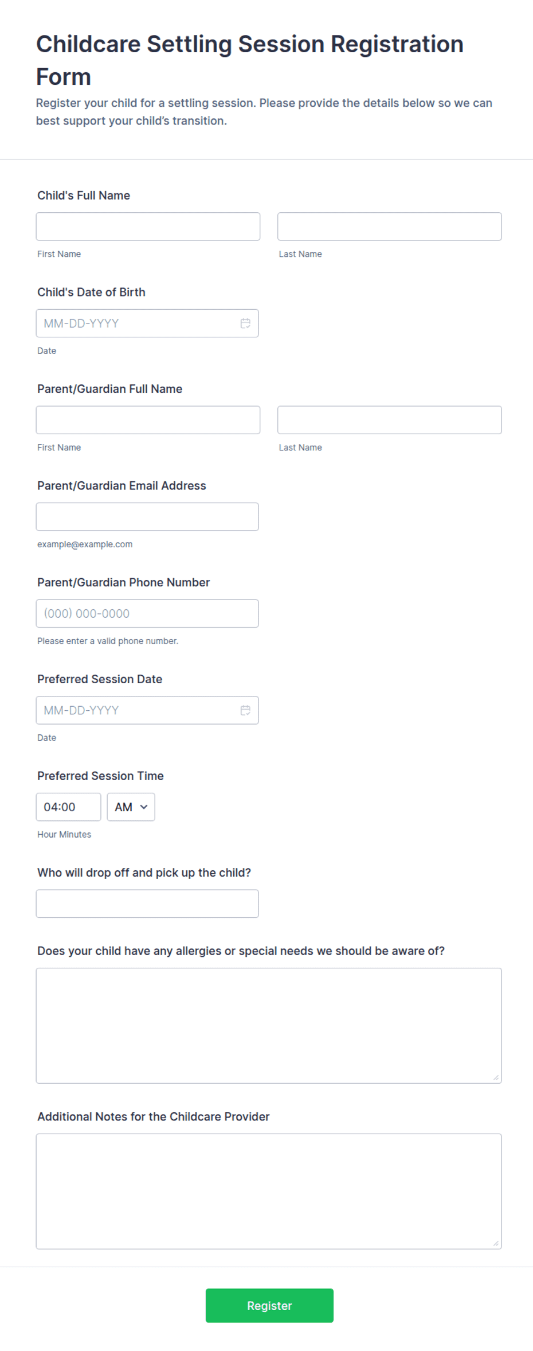The image size is (533, 1351).
Task: Open calendar picker for Child's Date of Birth
Action: [245, 324]
